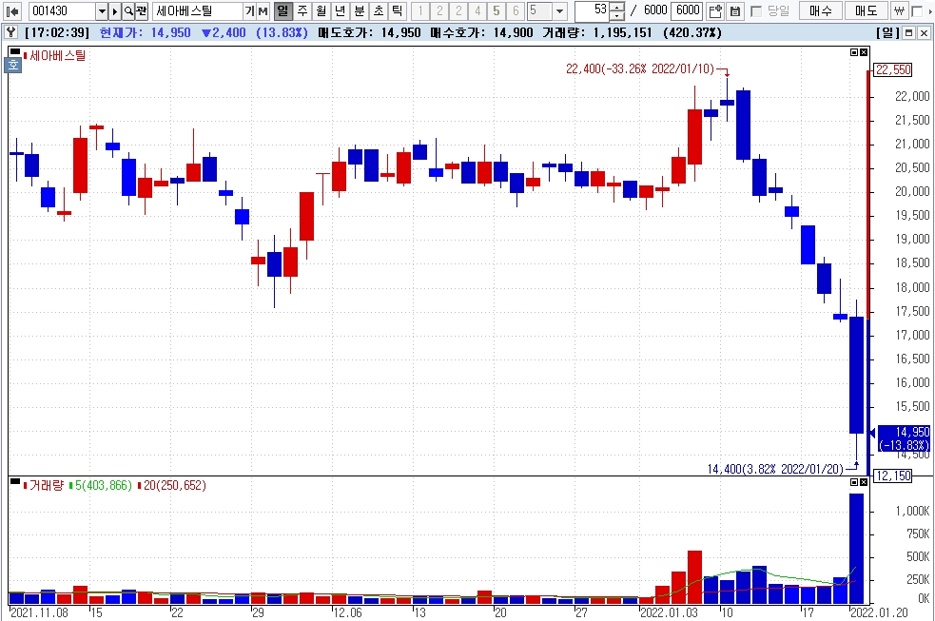Click interval preset button 1
Screen dimensions: 935x621
tap(420, 10)
